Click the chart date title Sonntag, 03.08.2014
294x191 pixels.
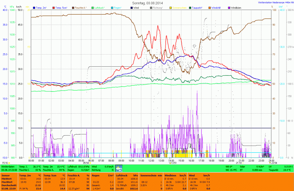pos(147,3)
